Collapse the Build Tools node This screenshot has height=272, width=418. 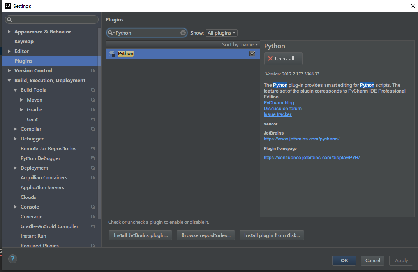[16, 90]
